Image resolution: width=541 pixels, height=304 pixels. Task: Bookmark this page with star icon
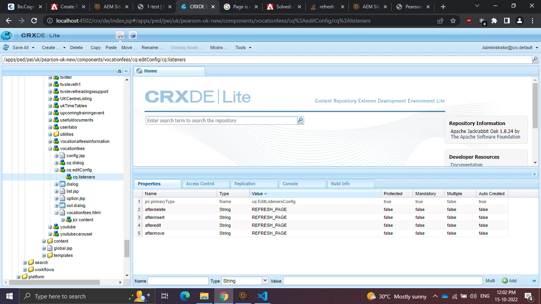(453, 21)
